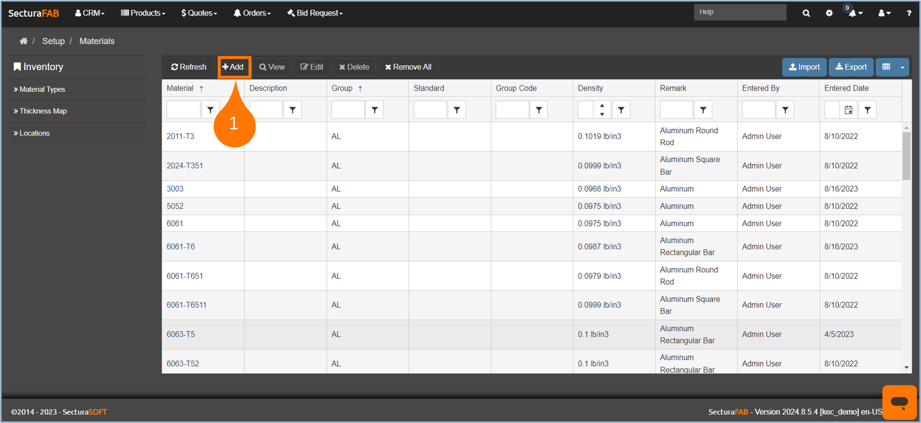Open the notifications bell dropdown

coord(855,13)
